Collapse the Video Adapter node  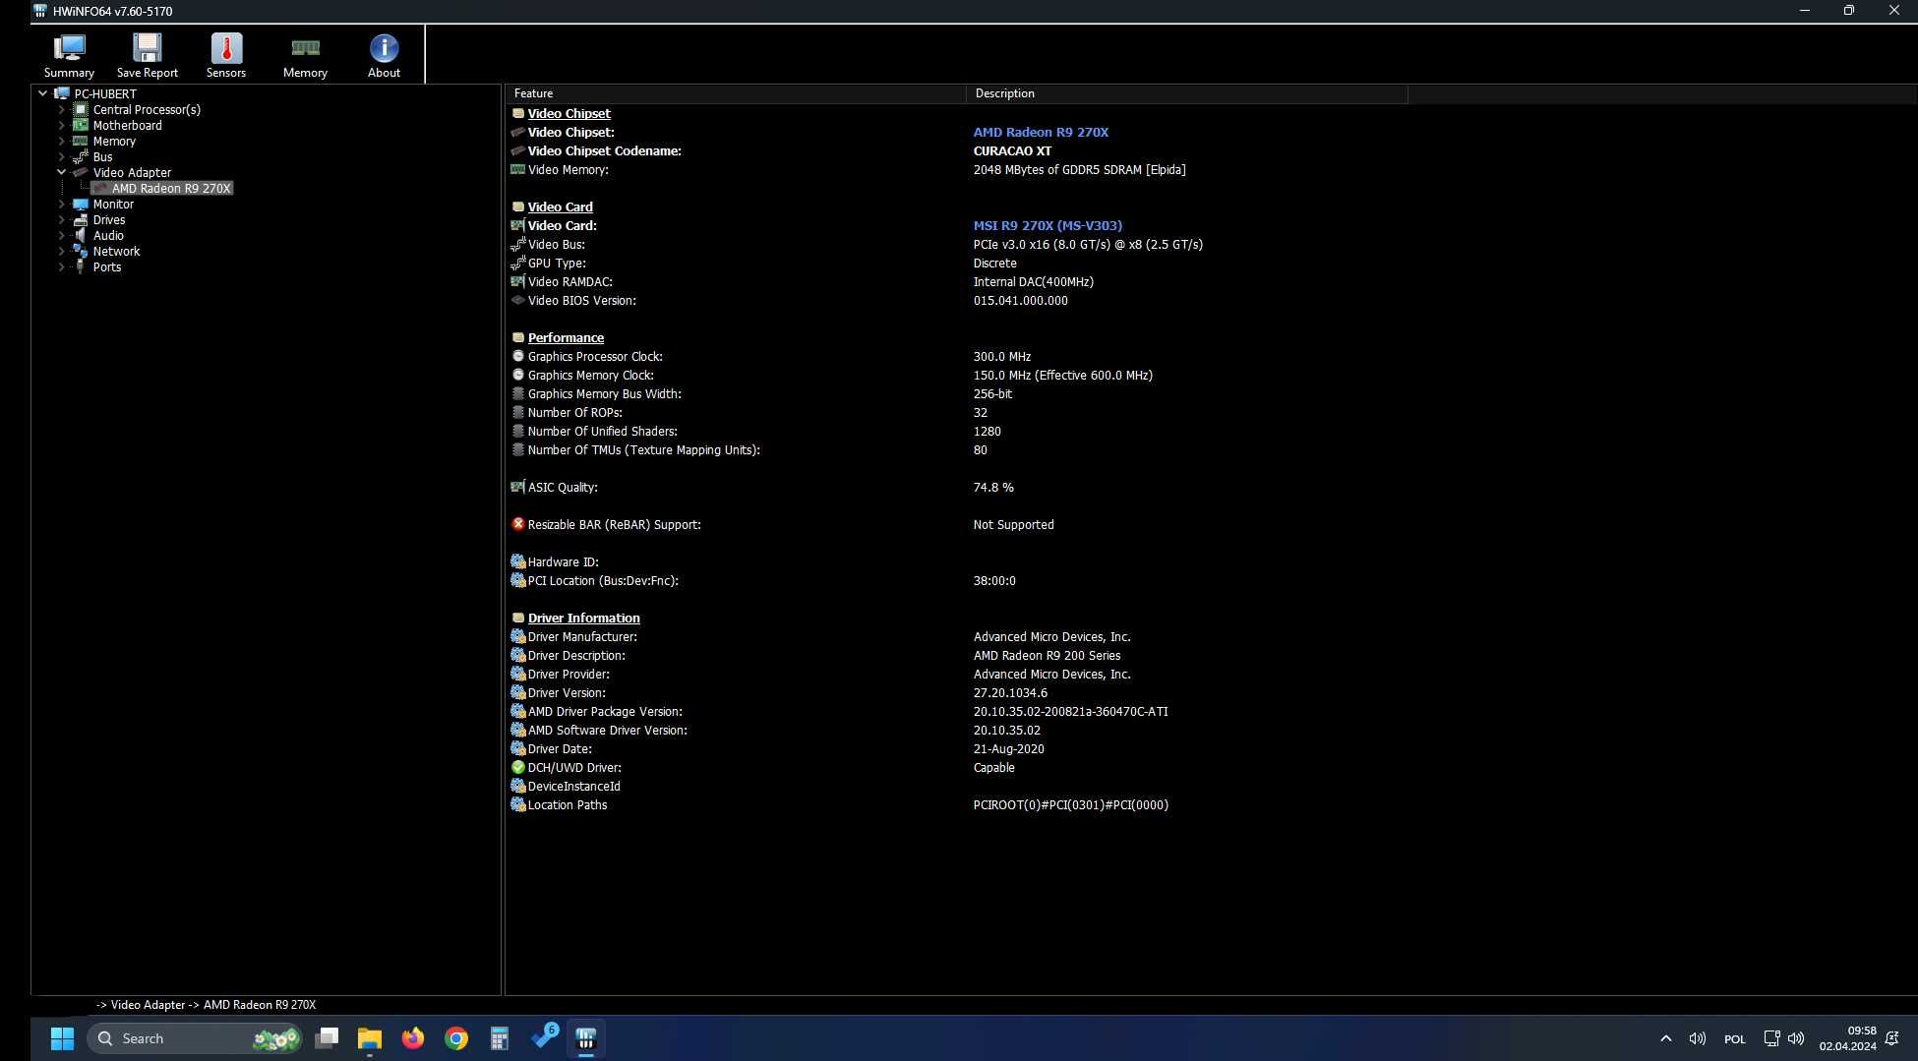click(x=61, y=172)
